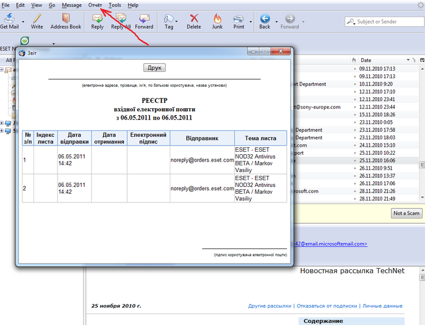The width and height of the screenshot is (425, 325).
Task: Click the Відправник column header in report
Action: [202, 138]
